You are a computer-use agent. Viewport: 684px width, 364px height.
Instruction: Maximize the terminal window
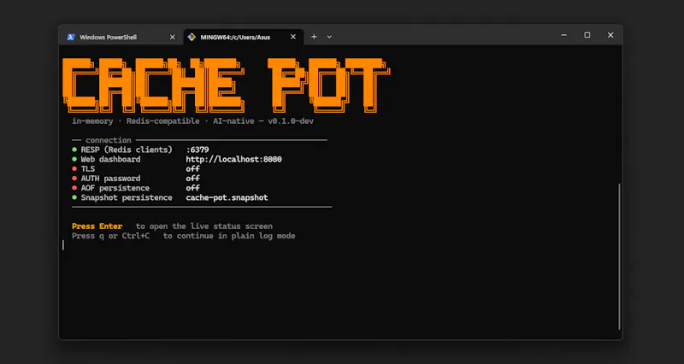[x=587, y=35]
